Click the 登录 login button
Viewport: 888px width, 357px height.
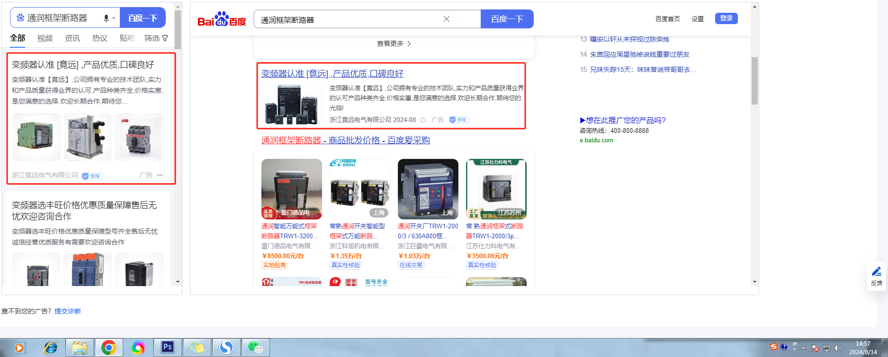[726, 18]
